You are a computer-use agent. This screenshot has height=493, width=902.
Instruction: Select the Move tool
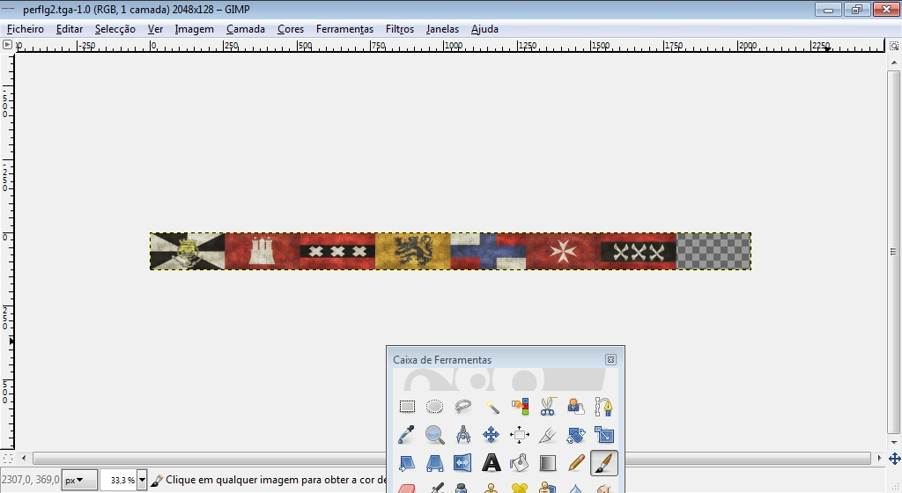[x=492, y=435]
